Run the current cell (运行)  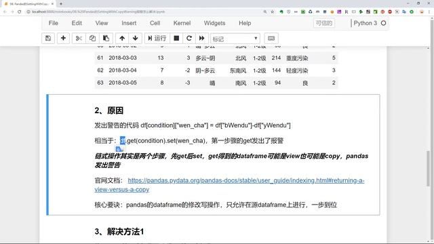tap(157, 38)
